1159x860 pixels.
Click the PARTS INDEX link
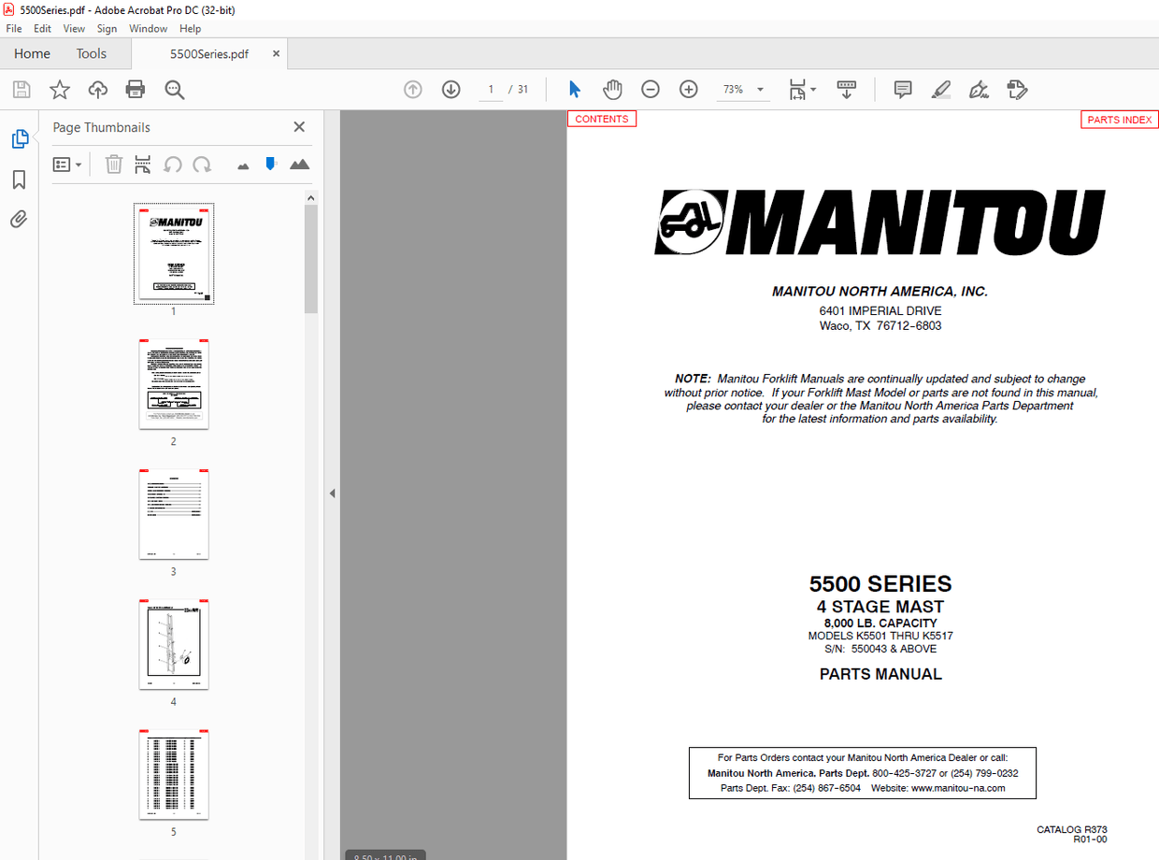(x=1119, y=119)
